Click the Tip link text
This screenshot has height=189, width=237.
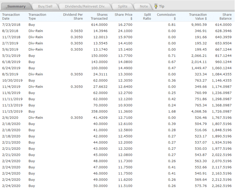(162, 6)
